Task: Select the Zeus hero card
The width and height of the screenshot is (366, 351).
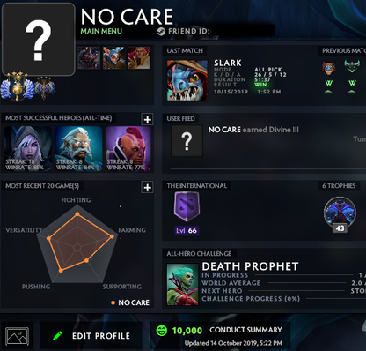Action: 78,149
